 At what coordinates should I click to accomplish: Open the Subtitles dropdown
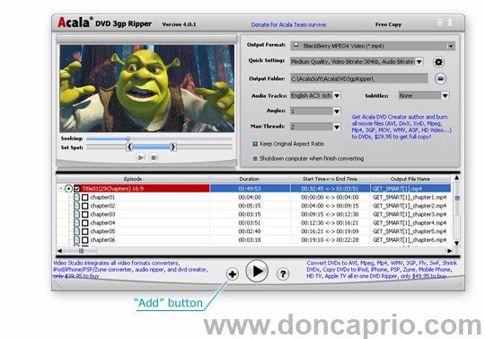pos(423,95)
